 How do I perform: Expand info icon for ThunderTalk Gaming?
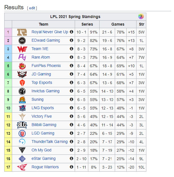tap(71, 142)
